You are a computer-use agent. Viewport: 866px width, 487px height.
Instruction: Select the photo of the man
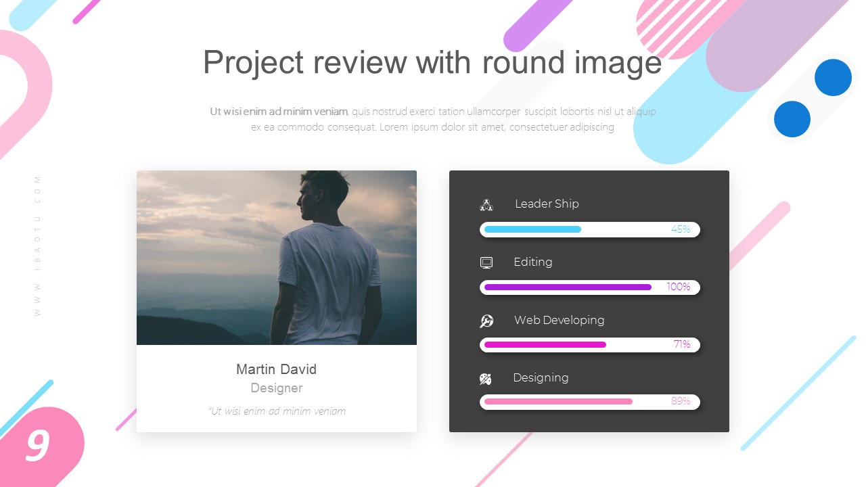276,258
